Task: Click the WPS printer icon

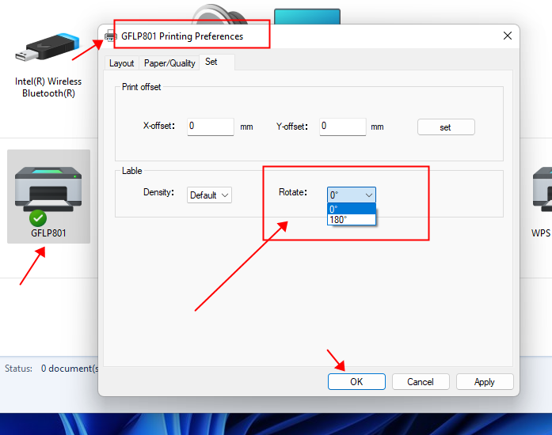Action: pos(542,190)
